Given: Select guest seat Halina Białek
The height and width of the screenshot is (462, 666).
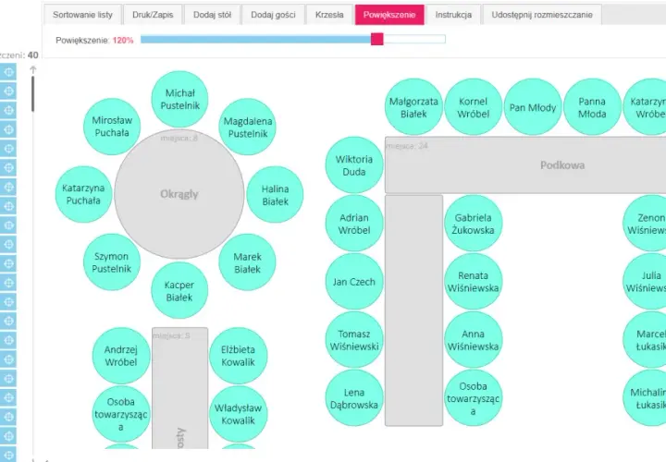Looking at the screenshot, I should (x=275, y=195).
